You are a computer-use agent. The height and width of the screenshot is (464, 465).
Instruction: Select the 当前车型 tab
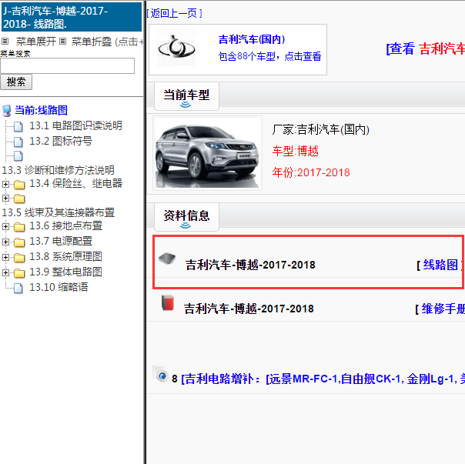tap(186, 96)
